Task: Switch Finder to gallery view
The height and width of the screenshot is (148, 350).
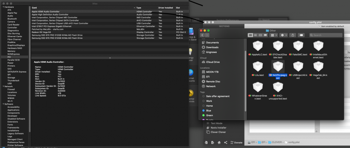Action: pyautogui.click(x=265, y=35)
